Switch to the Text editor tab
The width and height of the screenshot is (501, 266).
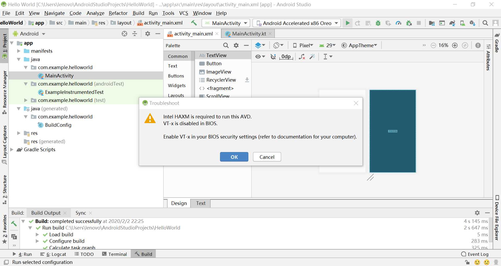click(201, 203)
